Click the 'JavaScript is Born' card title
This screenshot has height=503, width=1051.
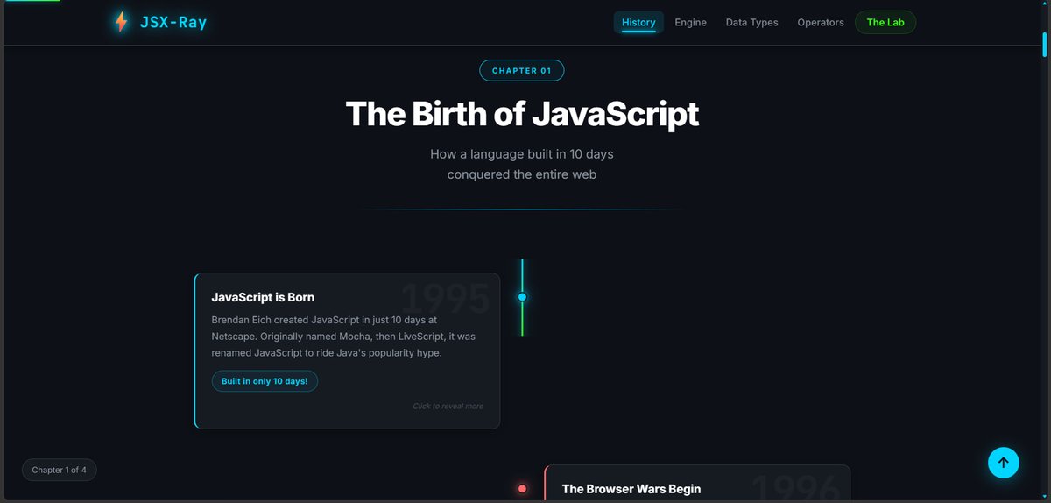point(263,297)
